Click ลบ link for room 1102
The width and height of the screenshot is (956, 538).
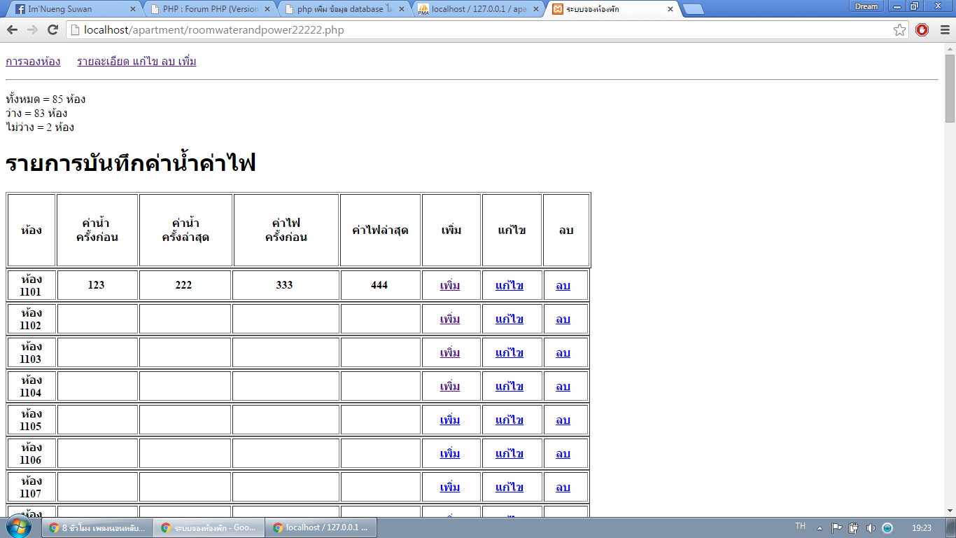(x=563, y=319)
